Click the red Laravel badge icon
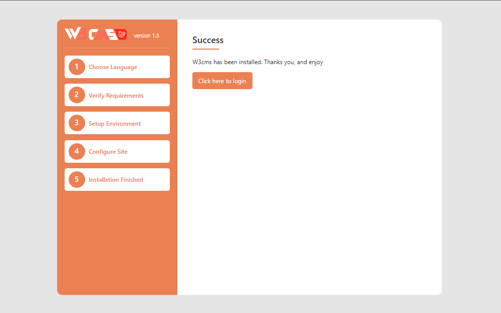This screenshot has width=501, height=313. [x=122, y=35]
